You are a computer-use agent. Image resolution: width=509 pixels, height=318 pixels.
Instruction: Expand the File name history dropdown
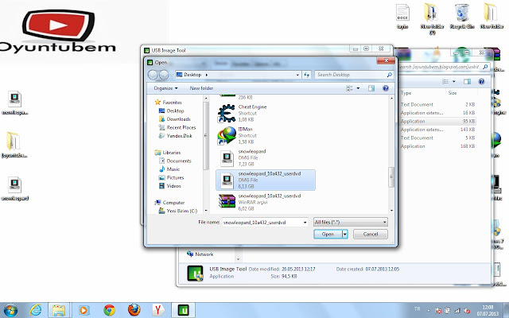[305, 223]
